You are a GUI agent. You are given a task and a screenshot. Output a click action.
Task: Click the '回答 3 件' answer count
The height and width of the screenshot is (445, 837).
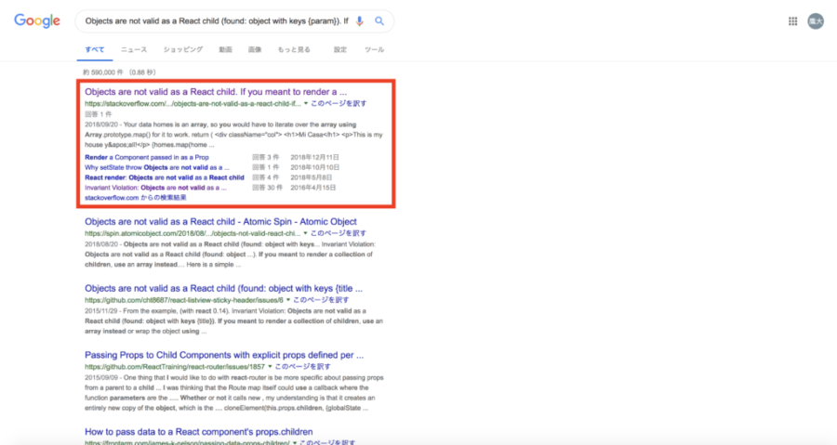[266, 157]
